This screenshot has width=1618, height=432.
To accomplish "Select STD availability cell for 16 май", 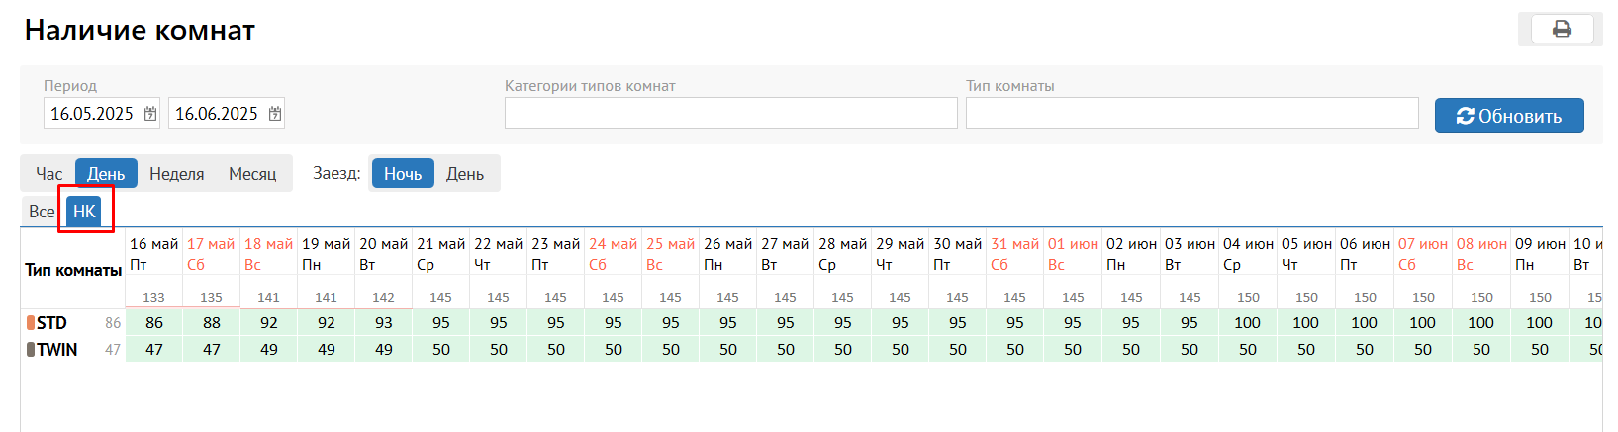I will click(154, 323).
